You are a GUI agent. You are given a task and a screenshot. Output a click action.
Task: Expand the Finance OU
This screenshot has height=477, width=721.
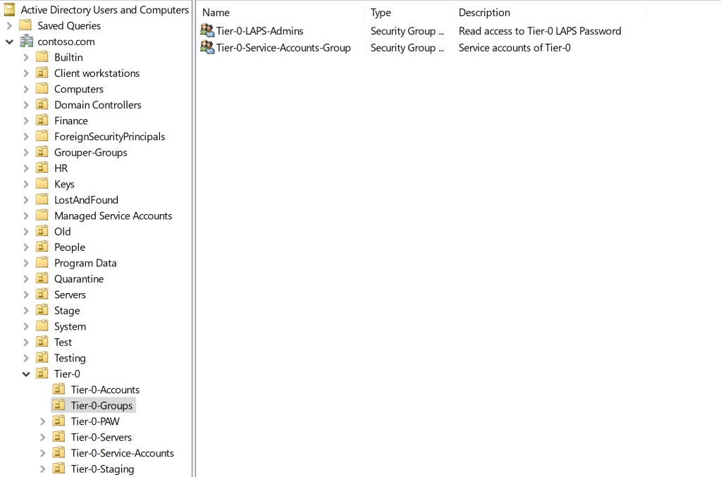tap(26, 120)
